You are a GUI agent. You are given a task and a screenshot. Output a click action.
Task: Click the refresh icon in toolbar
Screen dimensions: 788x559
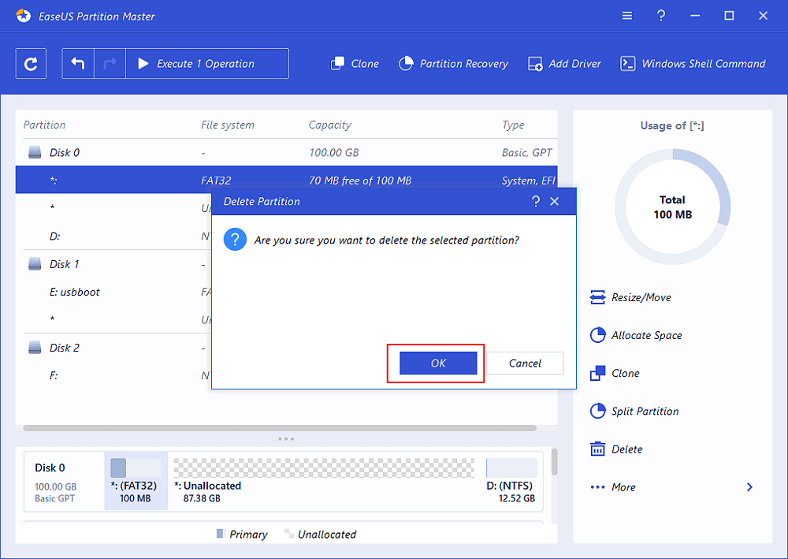point(31,64)
